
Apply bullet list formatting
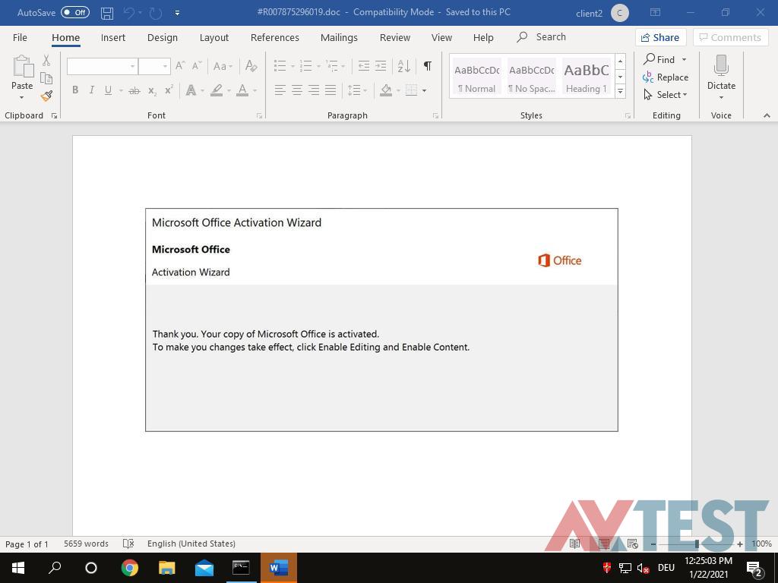coord(280,66)
